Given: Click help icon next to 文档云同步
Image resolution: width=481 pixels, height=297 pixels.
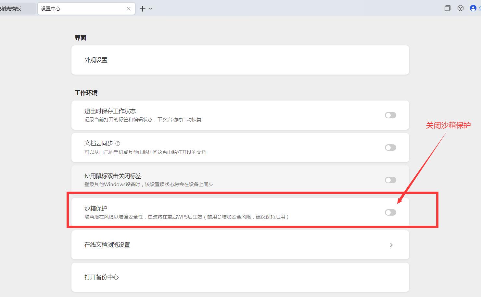Looking at the screenshot, I should (118, 143).
